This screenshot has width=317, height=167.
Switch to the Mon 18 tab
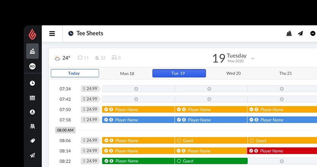click(127, 74)
